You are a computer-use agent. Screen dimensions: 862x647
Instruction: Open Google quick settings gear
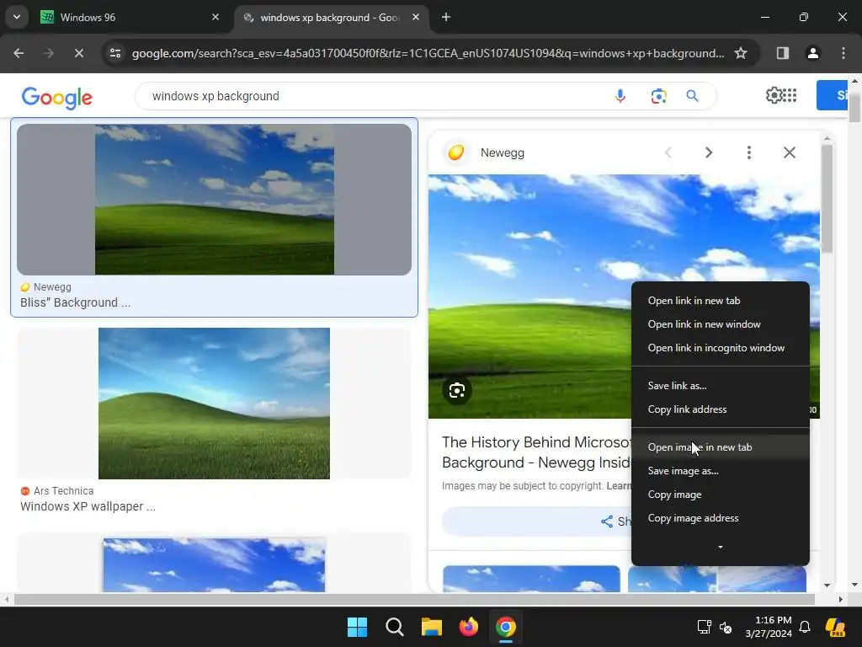[774, 95]
